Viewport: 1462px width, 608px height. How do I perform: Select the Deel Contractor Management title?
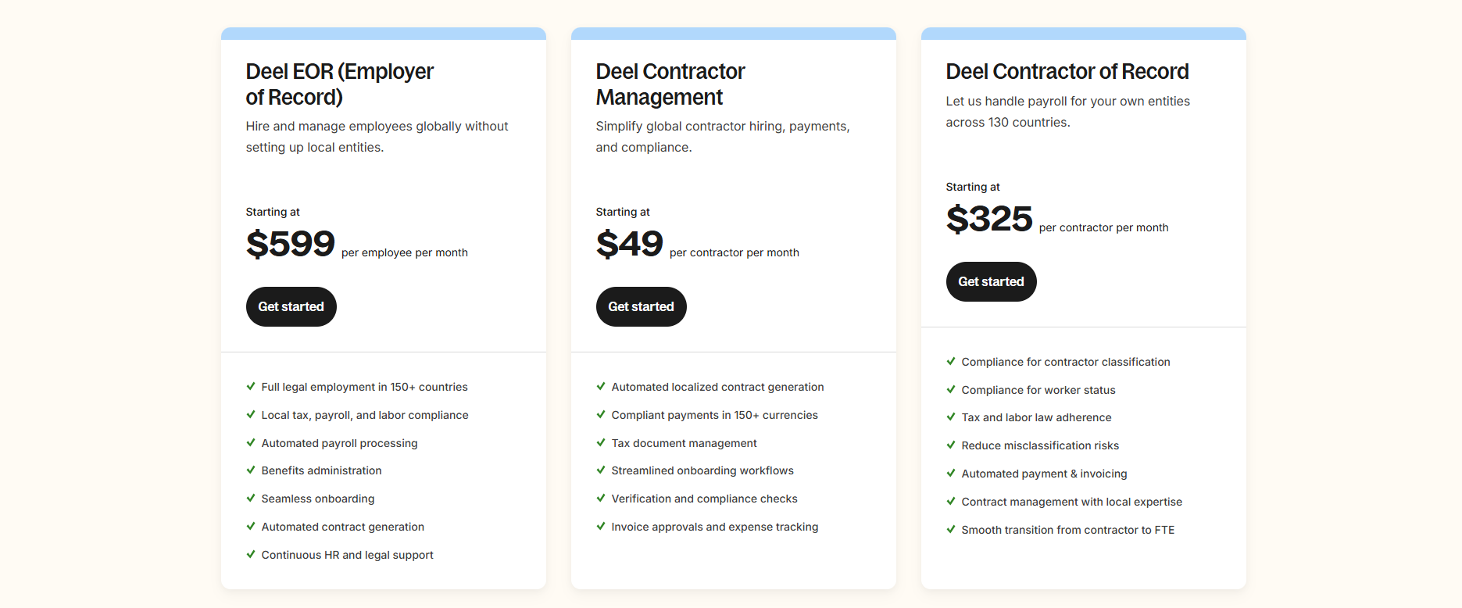coord(670,84)
